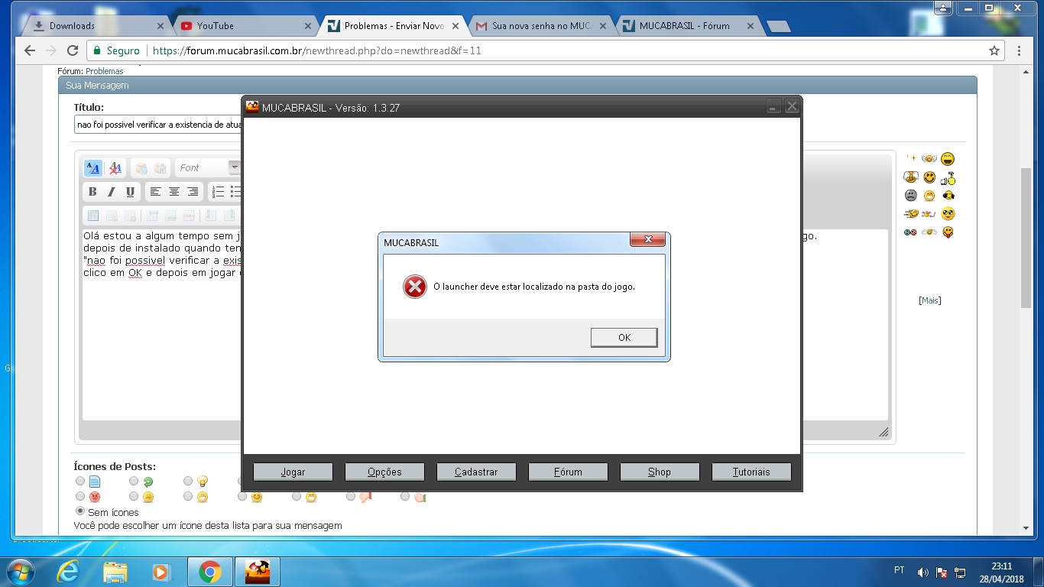This screenshot has height=587, width=1044.
Task: Open Chrome's three-dot menu
Action: (x=1020, y=50)
